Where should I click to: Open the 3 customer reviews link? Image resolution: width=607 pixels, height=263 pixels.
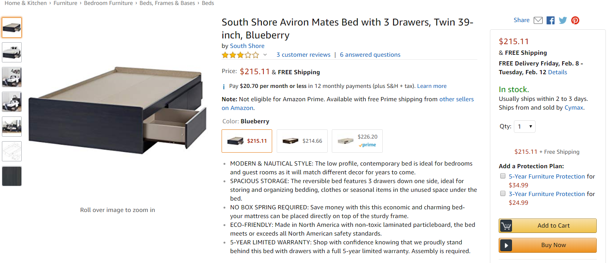[x=303, y=55]
